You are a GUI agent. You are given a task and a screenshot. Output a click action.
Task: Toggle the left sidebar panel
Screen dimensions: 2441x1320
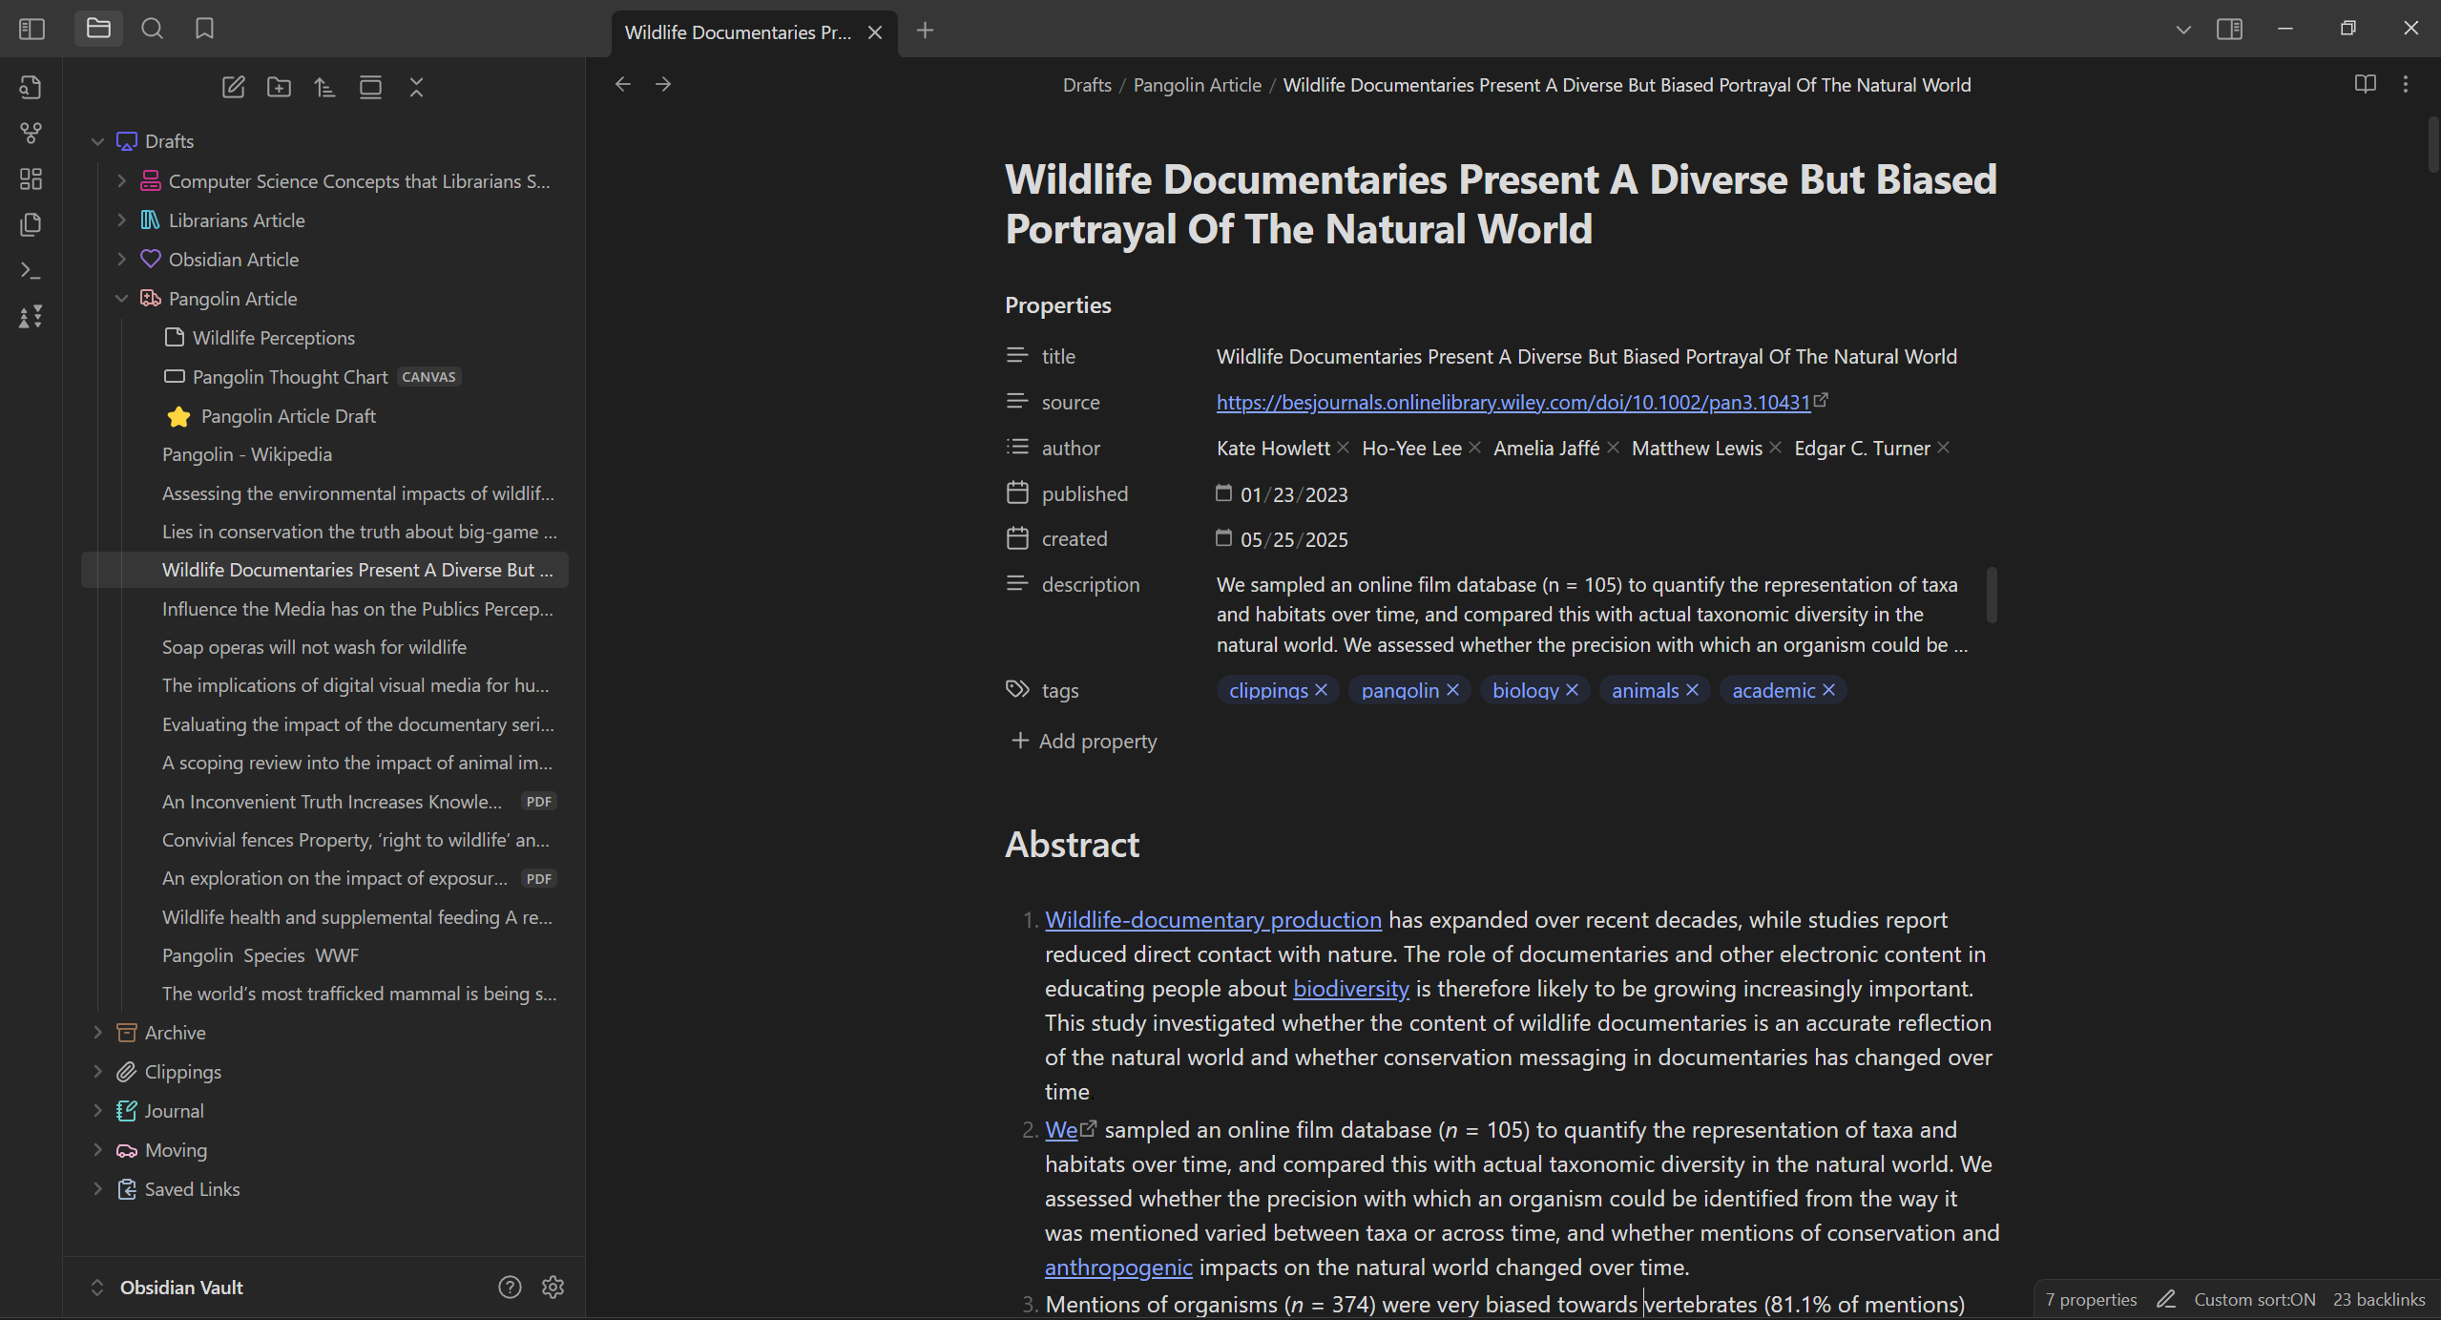(x=31, y=30)
